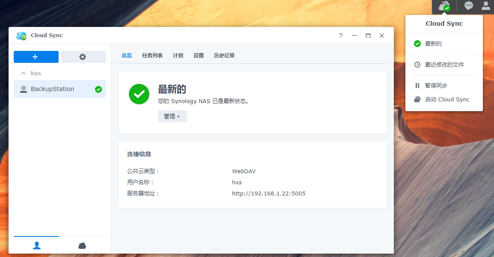This screenshot has height=257, width=494.
Task: View the 历史记录 tab
Action: [224, 56]
